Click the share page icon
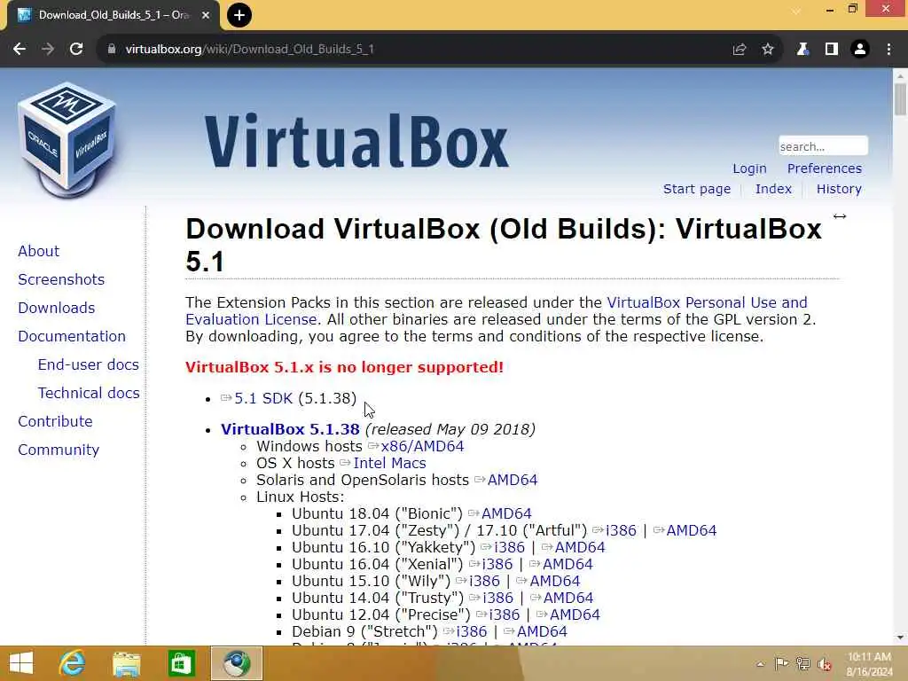The image size is (908, 681). (x=739, y=50)
